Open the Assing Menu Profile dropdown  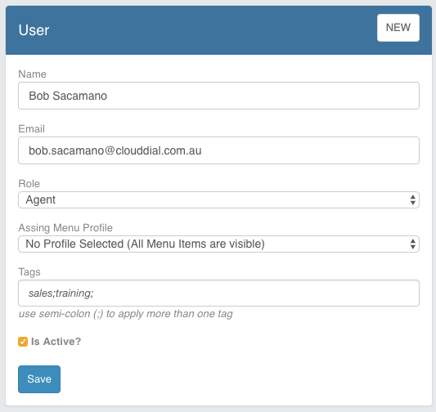[x=218, y=244]
